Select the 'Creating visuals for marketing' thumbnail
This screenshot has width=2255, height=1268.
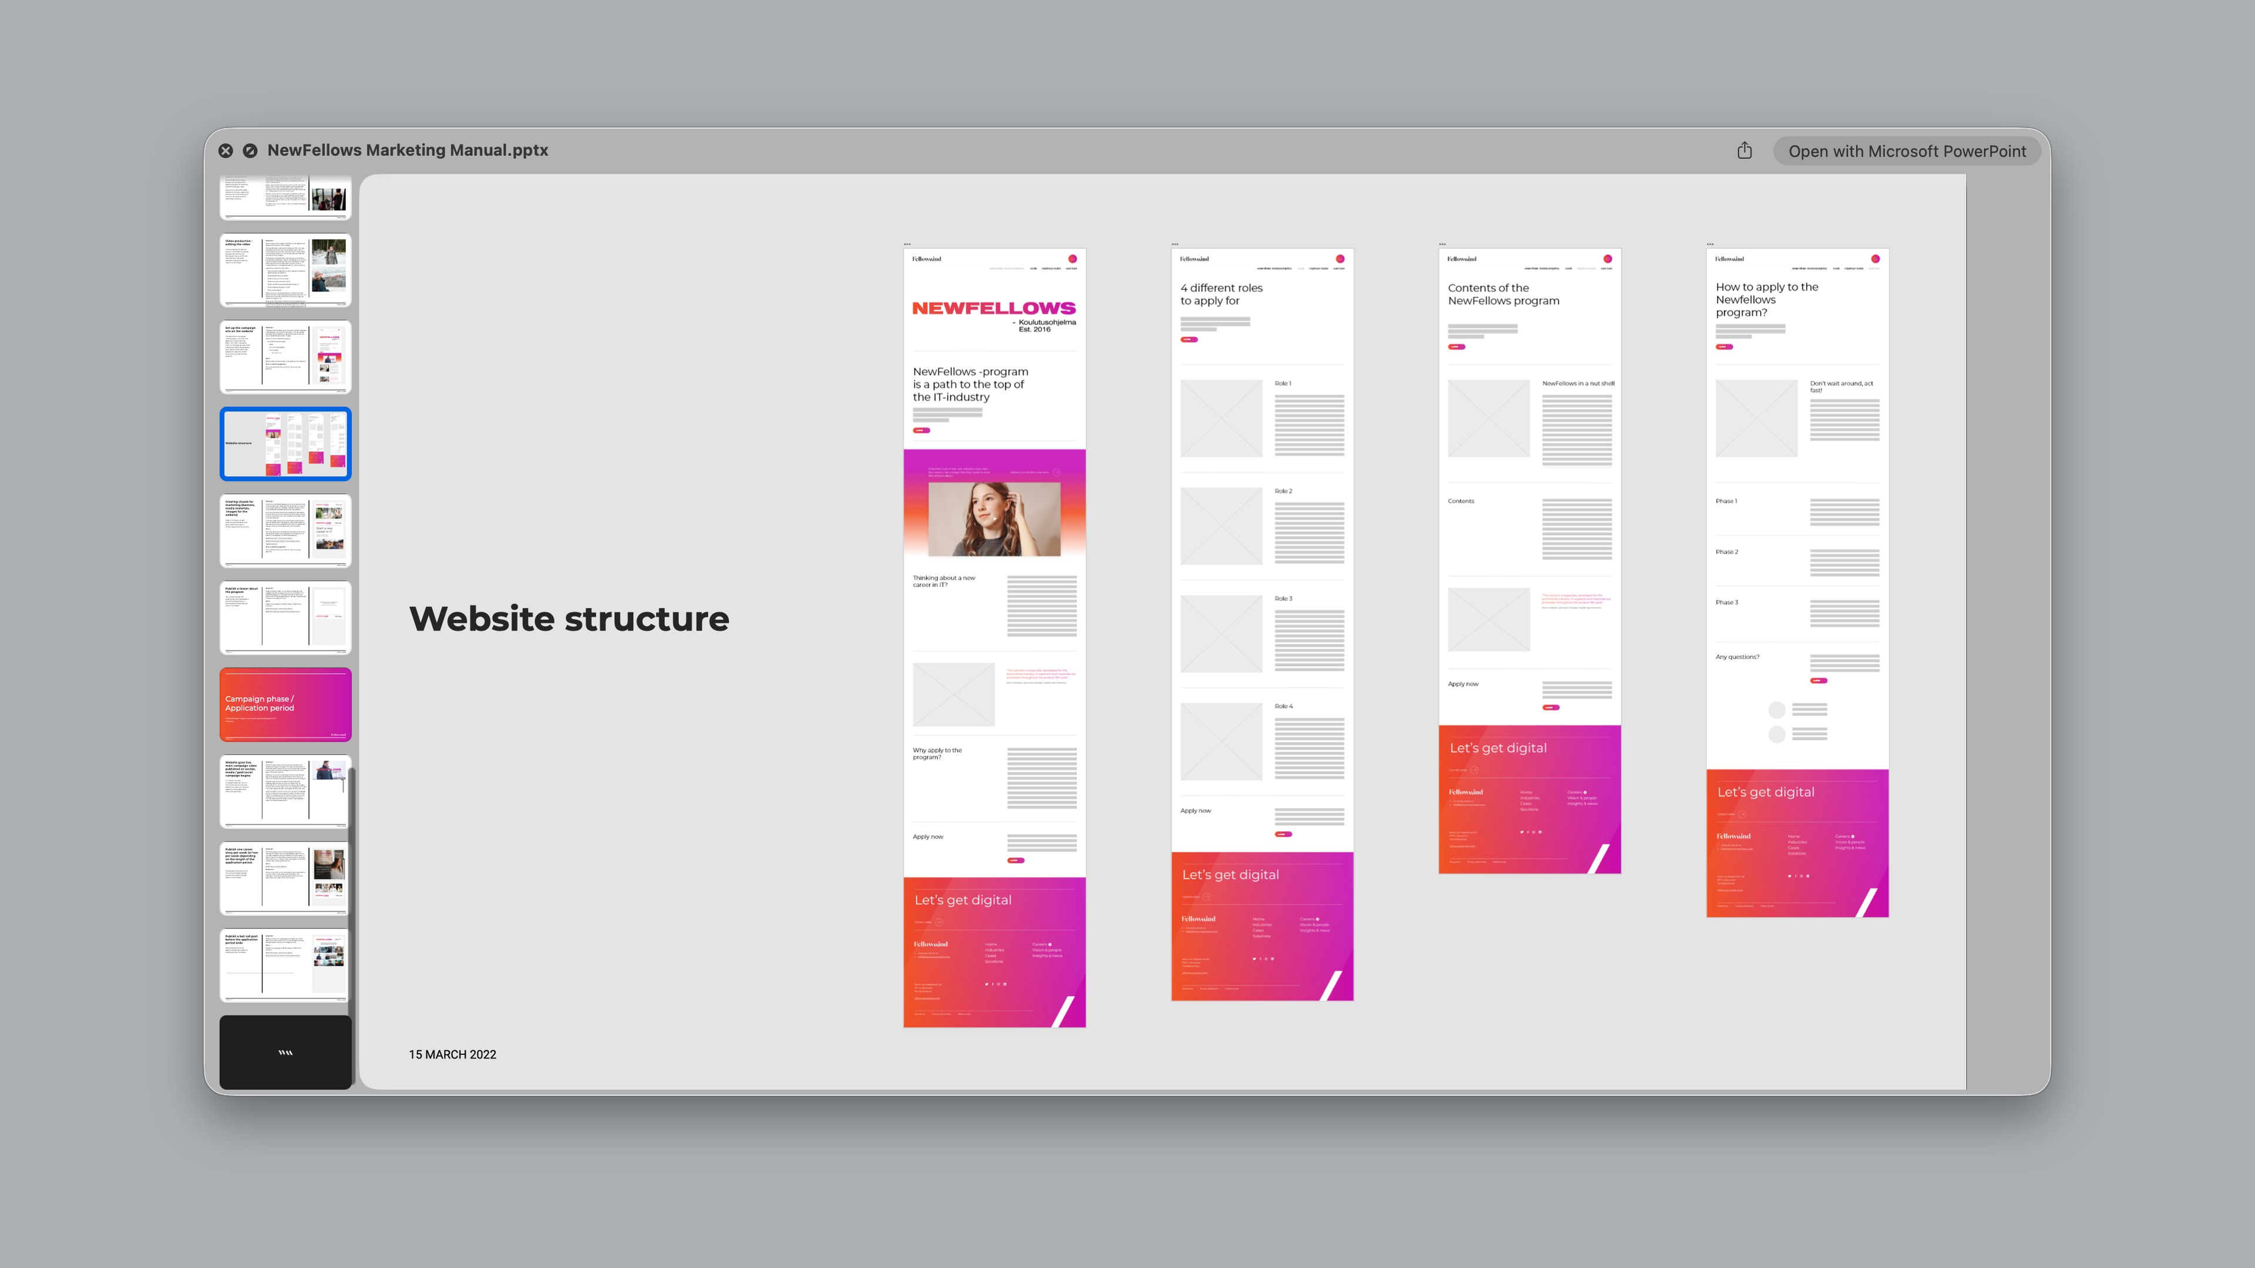click(x=285, y=531)
